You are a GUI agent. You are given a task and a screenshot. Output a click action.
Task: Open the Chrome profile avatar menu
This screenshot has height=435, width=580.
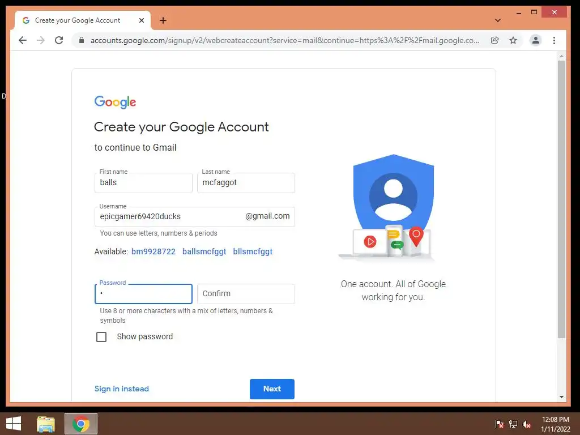point(536,40)
